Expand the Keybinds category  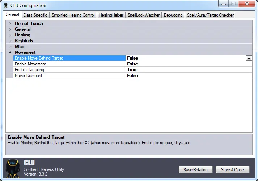coord(10,41)
